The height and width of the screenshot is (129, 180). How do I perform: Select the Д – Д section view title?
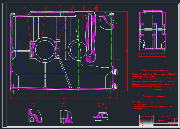tap(100, 104)
